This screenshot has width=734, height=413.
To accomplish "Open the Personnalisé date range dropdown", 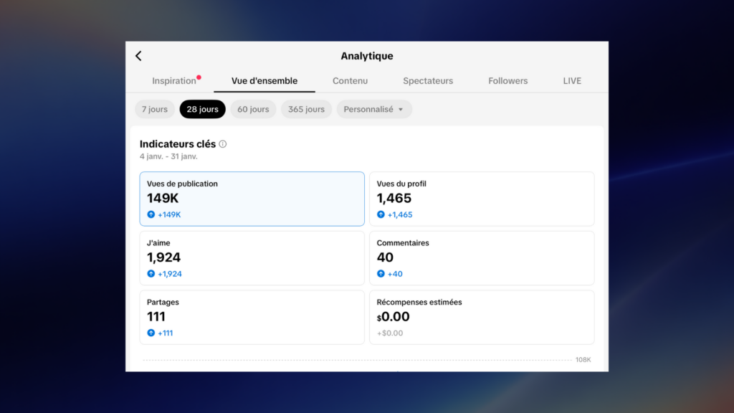I will (373, 110).
